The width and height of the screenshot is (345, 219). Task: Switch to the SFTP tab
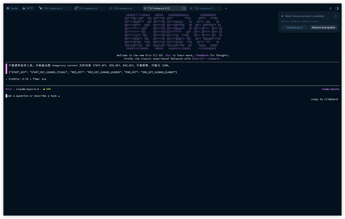[28, 8]
